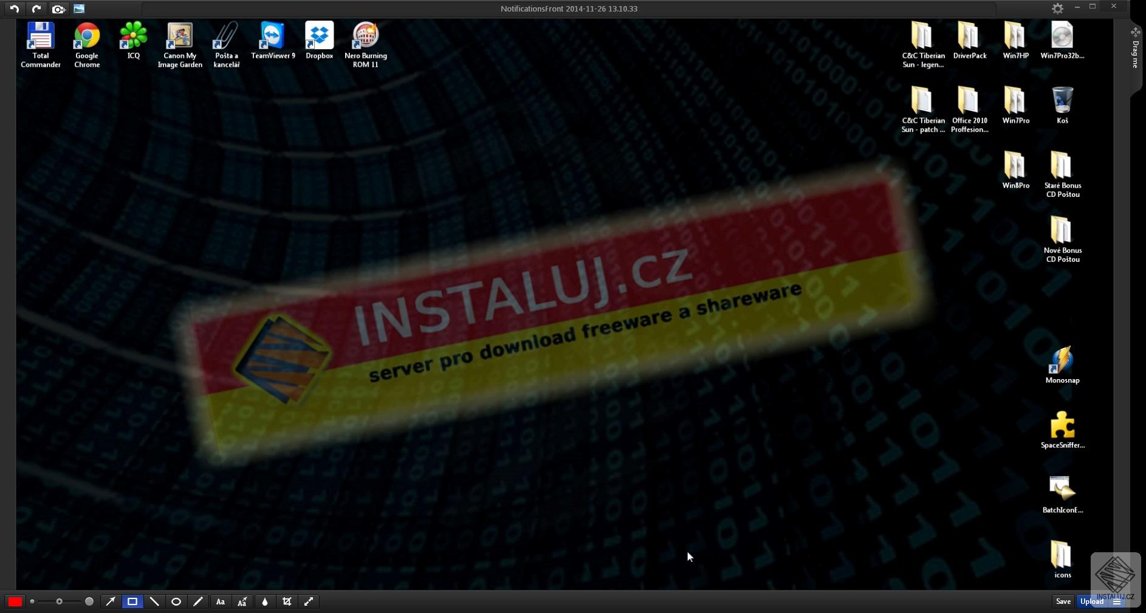Screen dimensions: 1146x613
Task: Click the Save button
Action: click(1063, 601)
